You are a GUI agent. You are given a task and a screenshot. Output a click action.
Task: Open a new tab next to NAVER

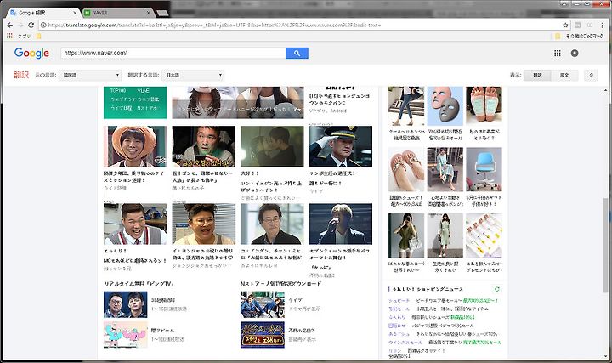(162, 14)
